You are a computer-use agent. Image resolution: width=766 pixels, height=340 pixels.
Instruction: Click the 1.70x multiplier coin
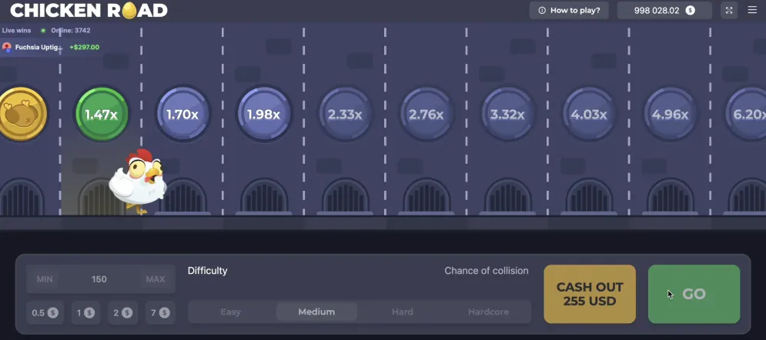click(x=182, y=114)
